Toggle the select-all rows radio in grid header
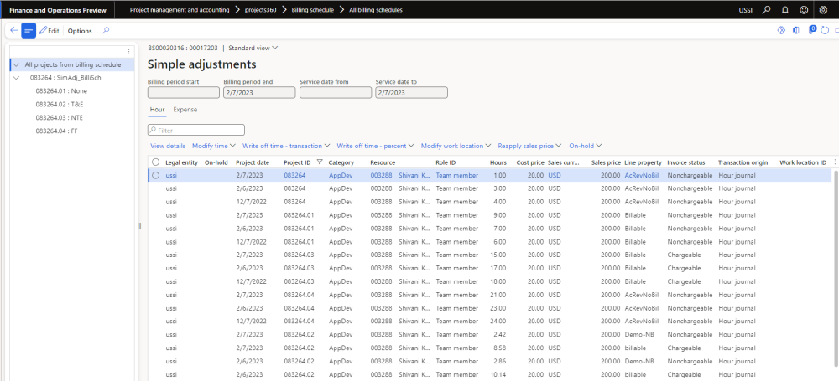Image resolution: width=839 pixels, height=381 pixels. (155, 162)
